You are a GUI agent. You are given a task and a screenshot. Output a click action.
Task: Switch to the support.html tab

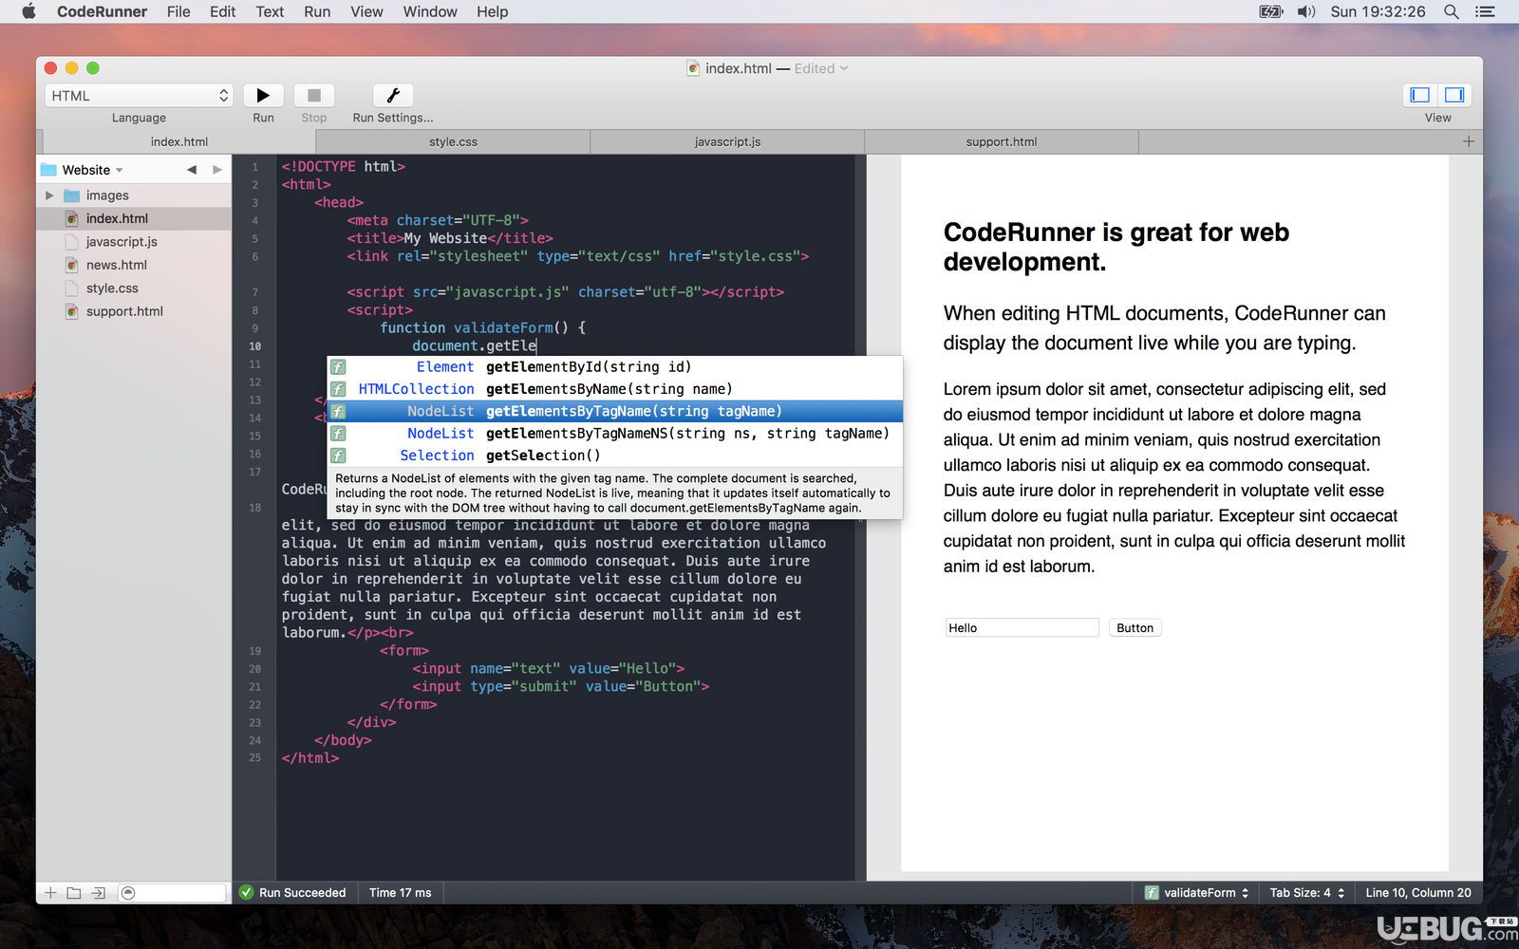coord(1002,141)
